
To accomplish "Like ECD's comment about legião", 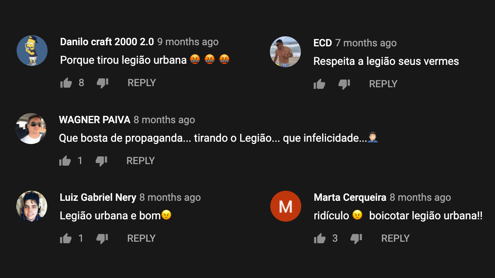I will 319,84.
